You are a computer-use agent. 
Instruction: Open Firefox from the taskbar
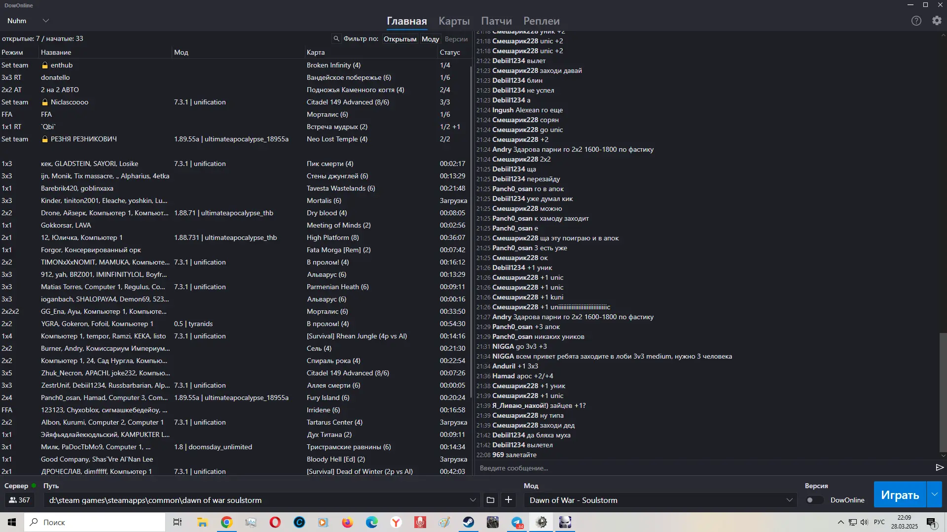point(347,522)
